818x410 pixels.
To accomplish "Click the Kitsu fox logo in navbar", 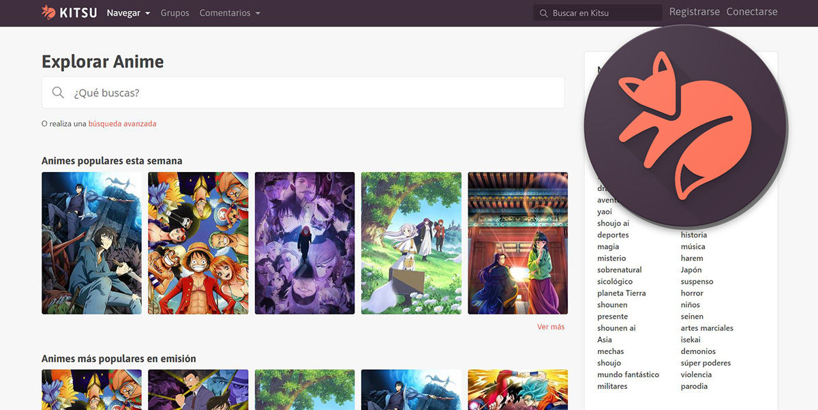I will click(48, 12).
